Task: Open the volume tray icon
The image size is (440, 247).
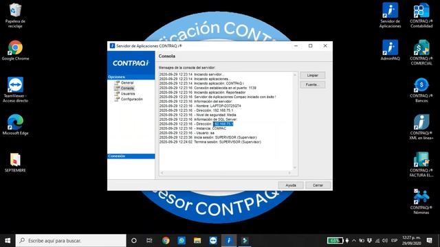Action: click(385, 241)
